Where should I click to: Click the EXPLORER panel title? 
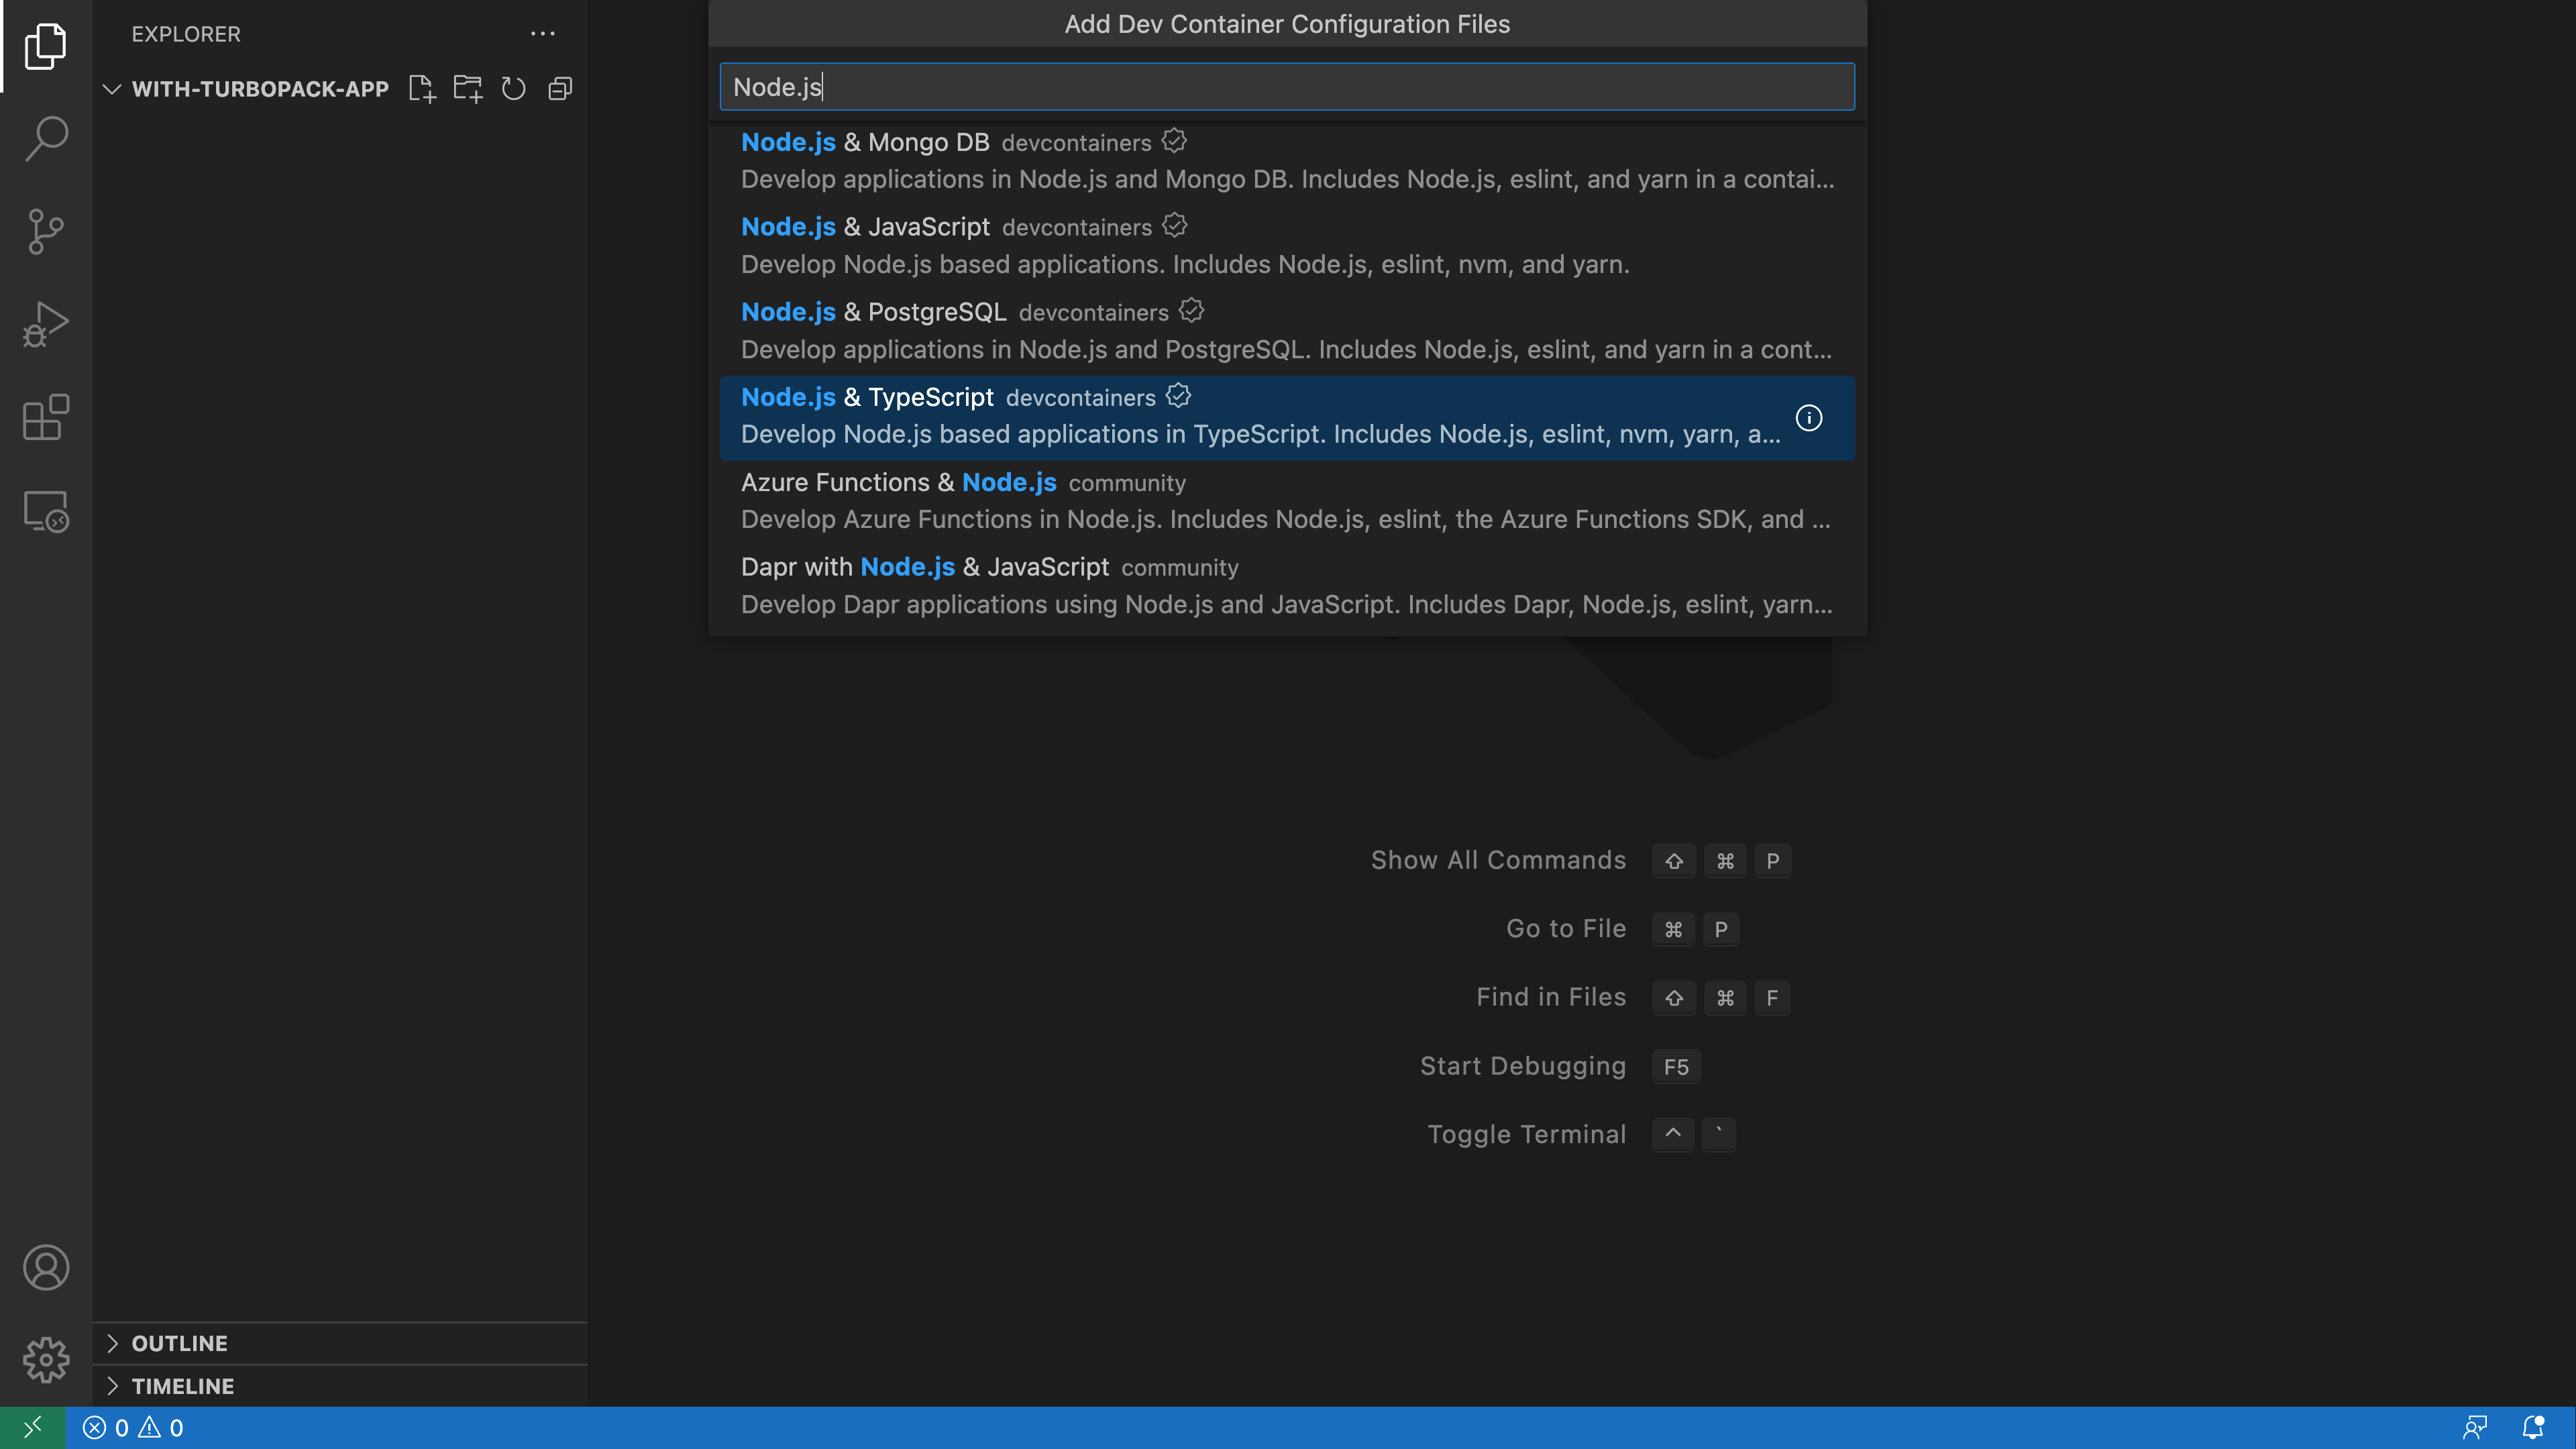[186, 34]
